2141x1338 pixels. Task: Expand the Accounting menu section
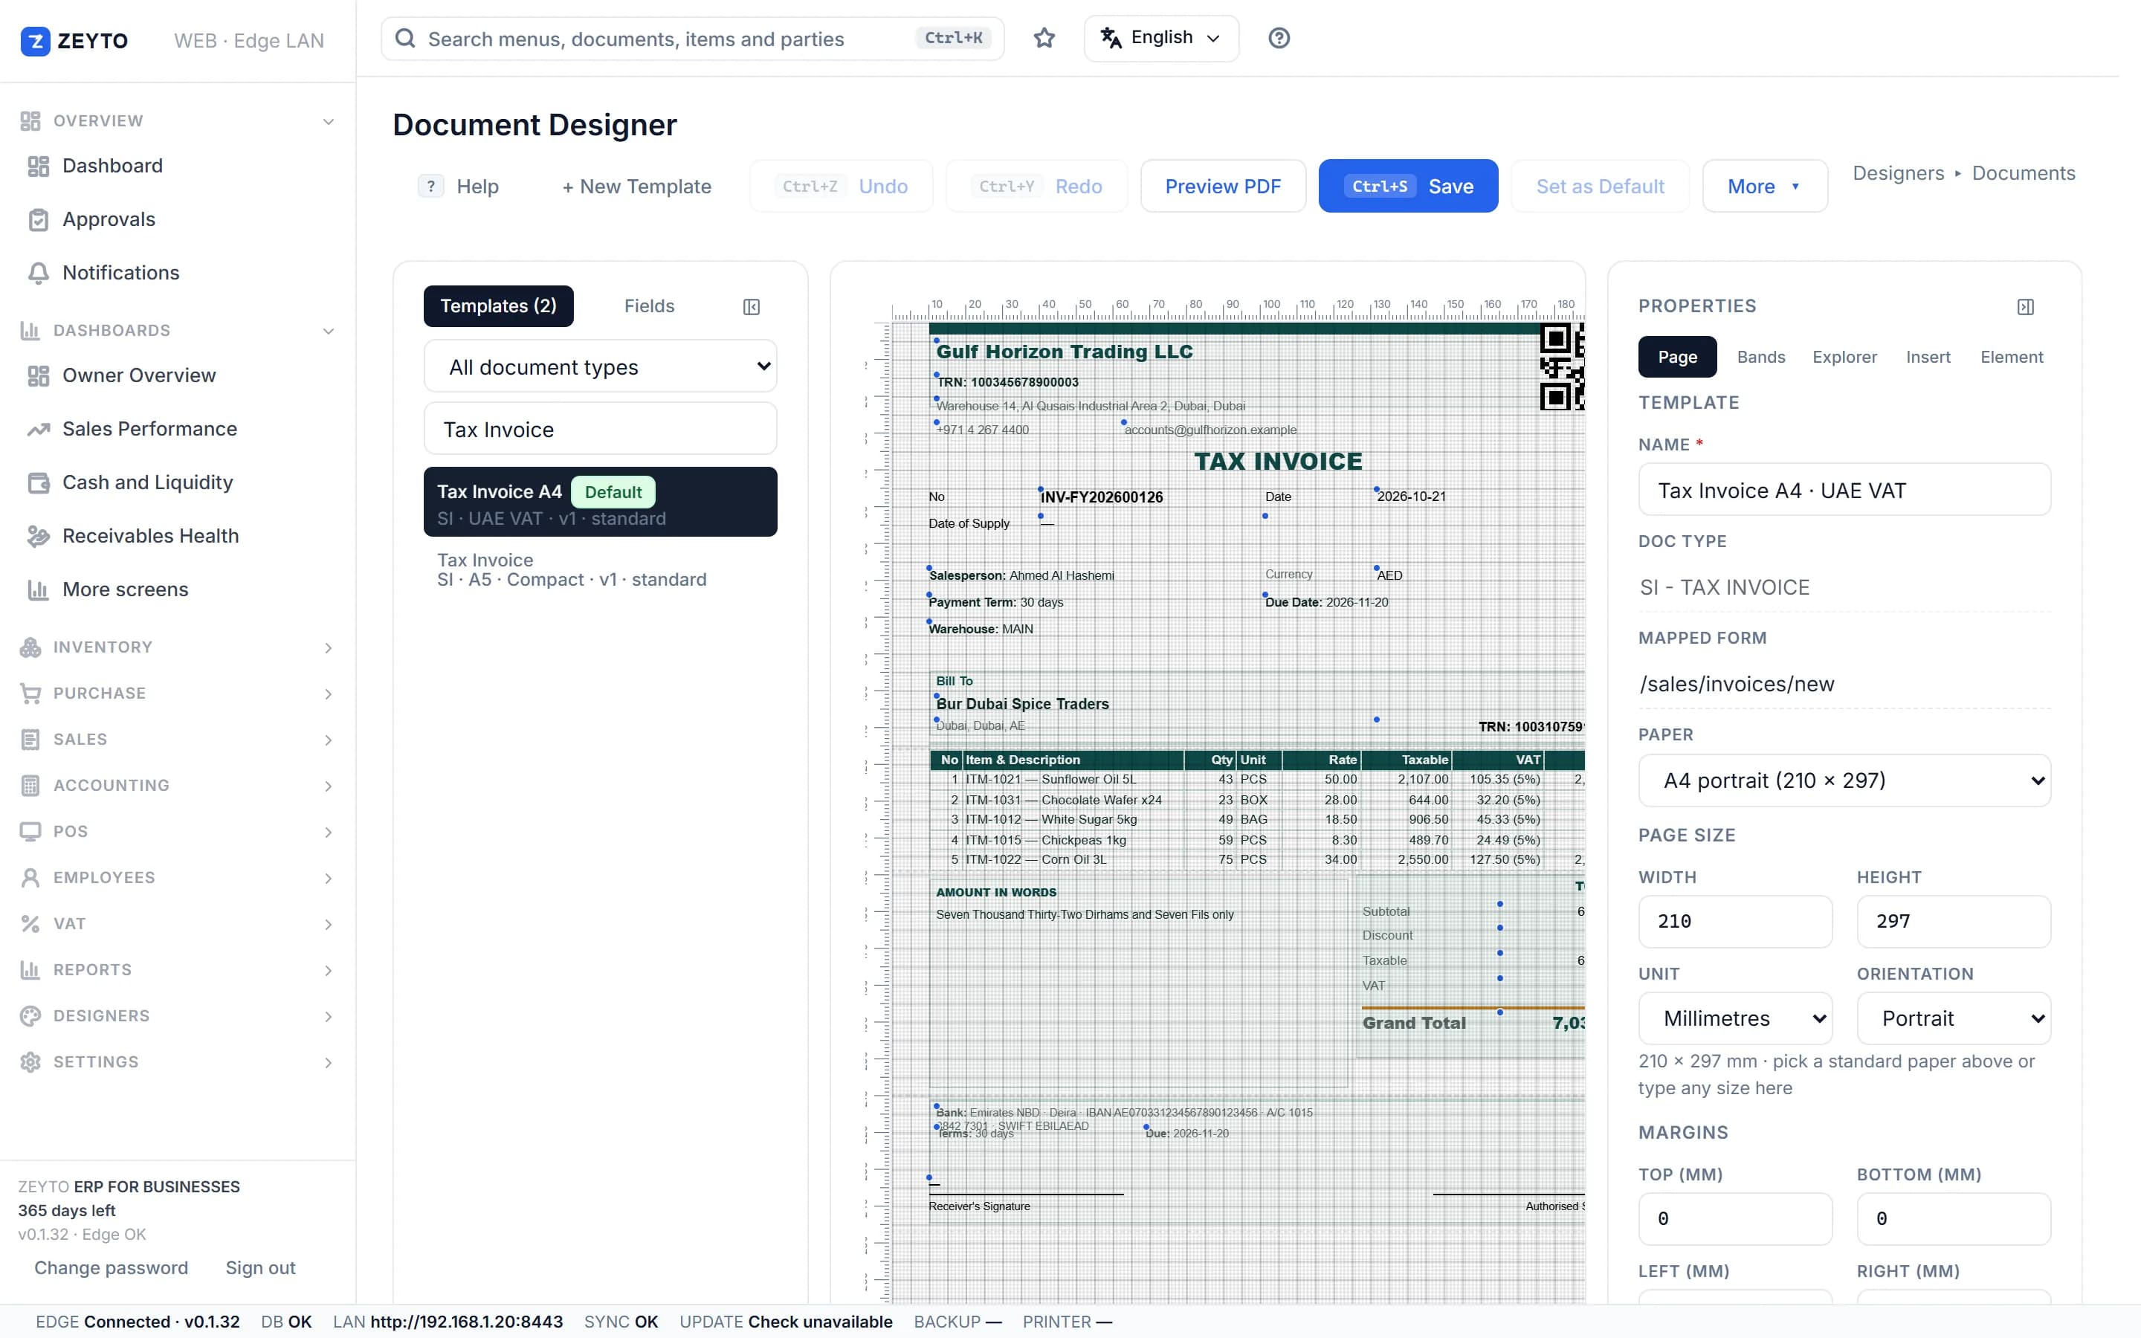pos(178,786)
